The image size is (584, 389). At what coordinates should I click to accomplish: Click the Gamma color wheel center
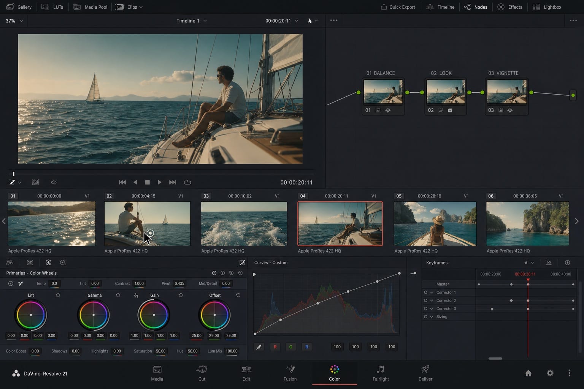(x=94, y=315)
